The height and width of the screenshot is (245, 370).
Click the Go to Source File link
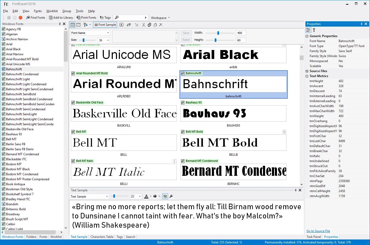click(318, 231)
